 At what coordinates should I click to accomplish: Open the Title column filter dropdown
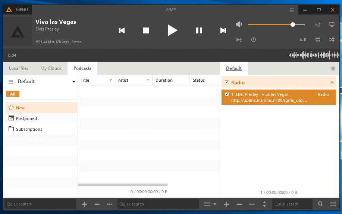(x=111, y=80)
